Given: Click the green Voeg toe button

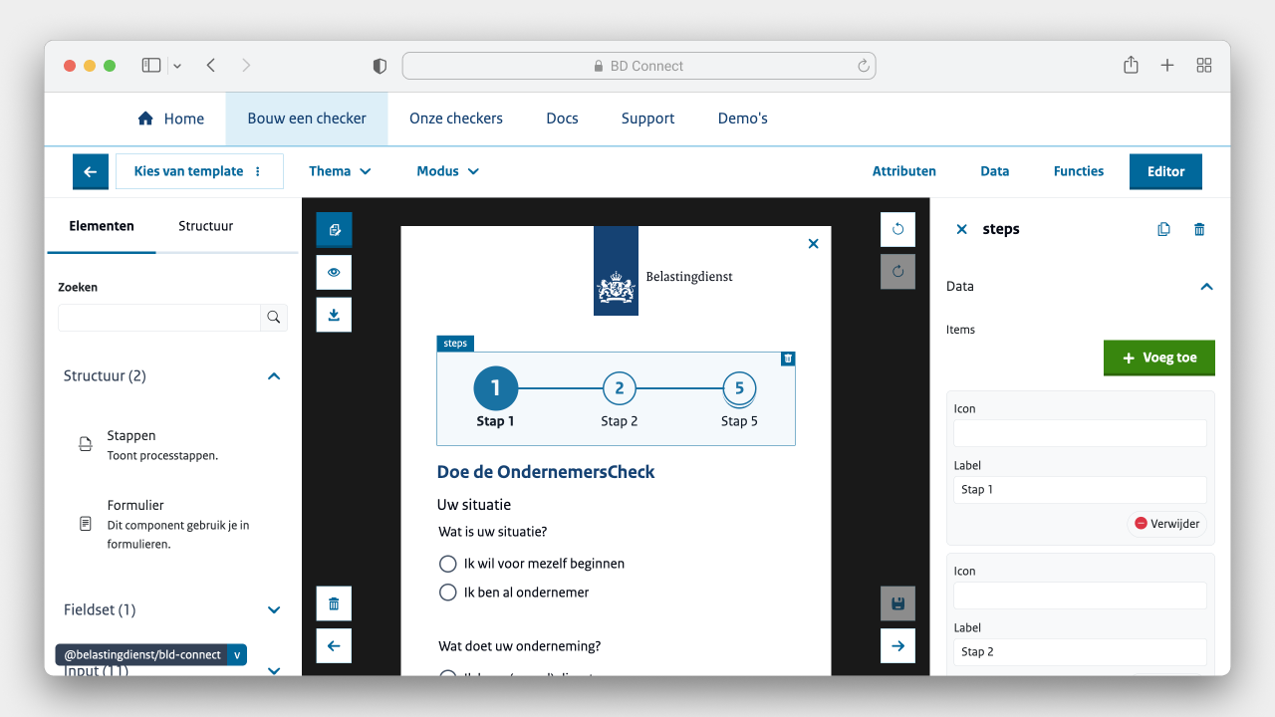Looking at the screenshot, I should [x=1158, y=358].
